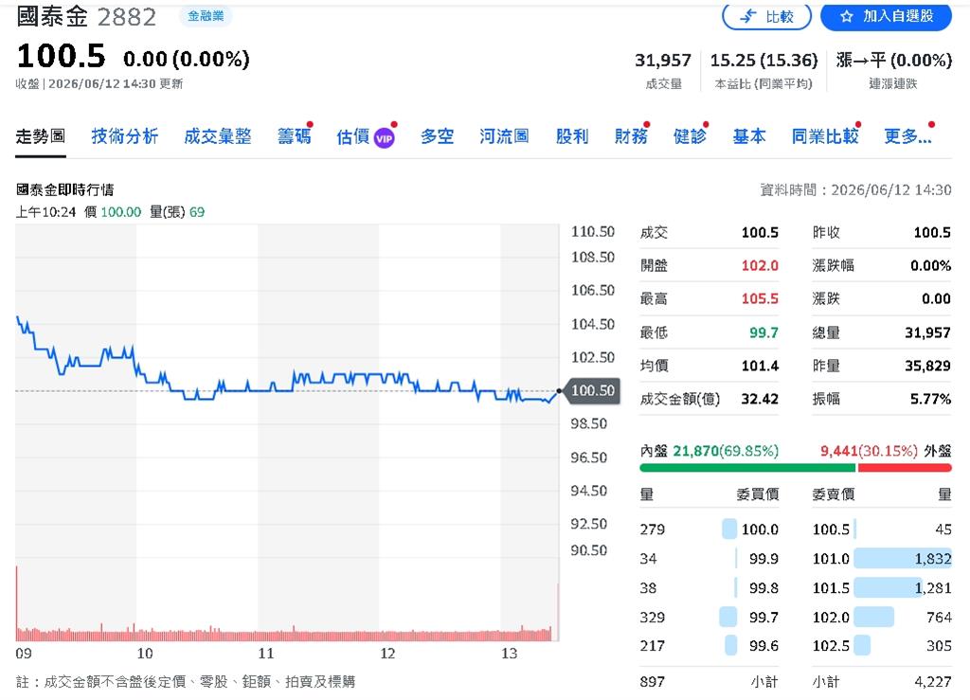Screen dimensions: 970x700
Task: Go to the 同業比較 tab
Action: pyautogui.click(x=825, y=136)
